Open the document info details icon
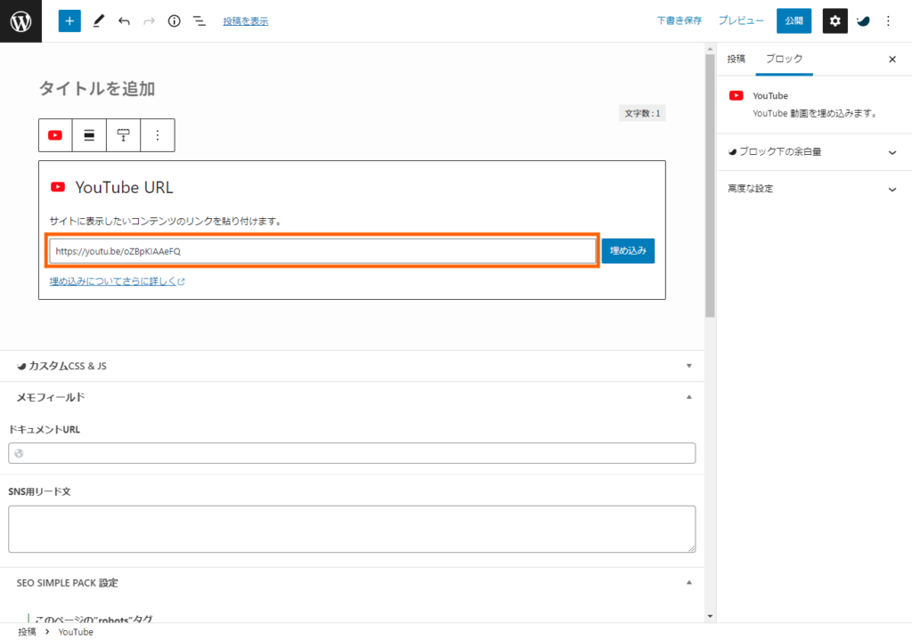This screenshot has height=640, width=912. (x=174, y=21)
